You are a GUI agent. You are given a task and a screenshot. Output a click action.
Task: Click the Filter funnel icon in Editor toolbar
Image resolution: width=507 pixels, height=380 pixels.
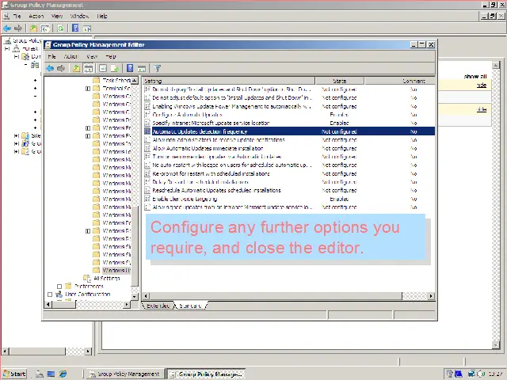tap(157, 68)
